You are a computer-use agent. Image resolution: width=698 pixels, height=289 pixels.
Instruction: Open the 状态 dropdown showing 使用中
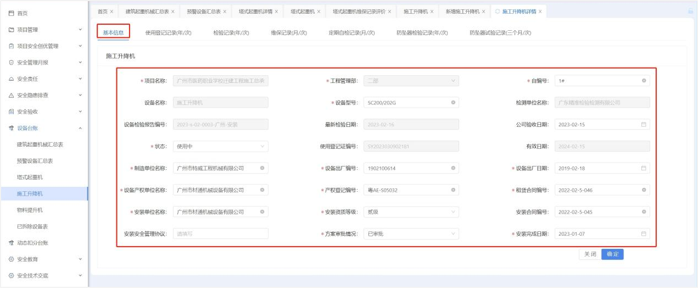(220, 146)
